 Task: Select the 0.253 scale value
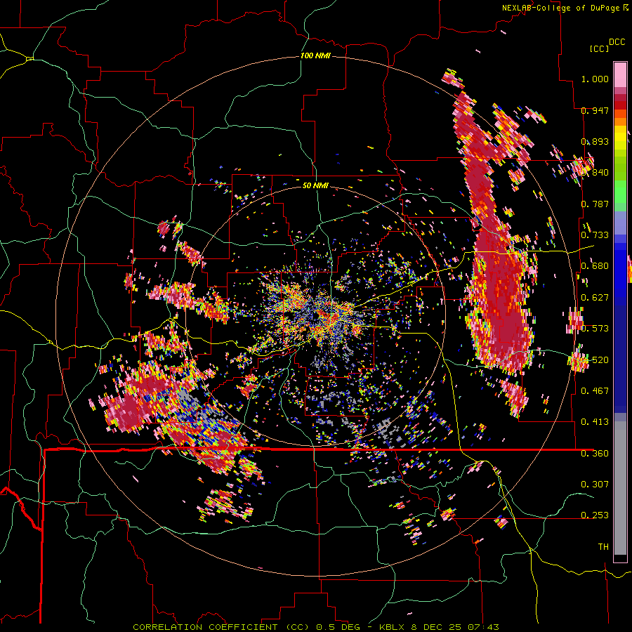click(595, 515)
